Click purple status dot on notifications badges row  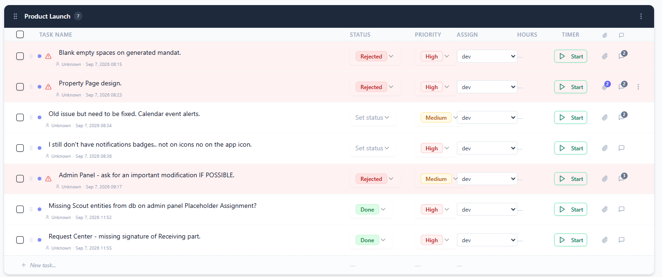pos(40,148)
